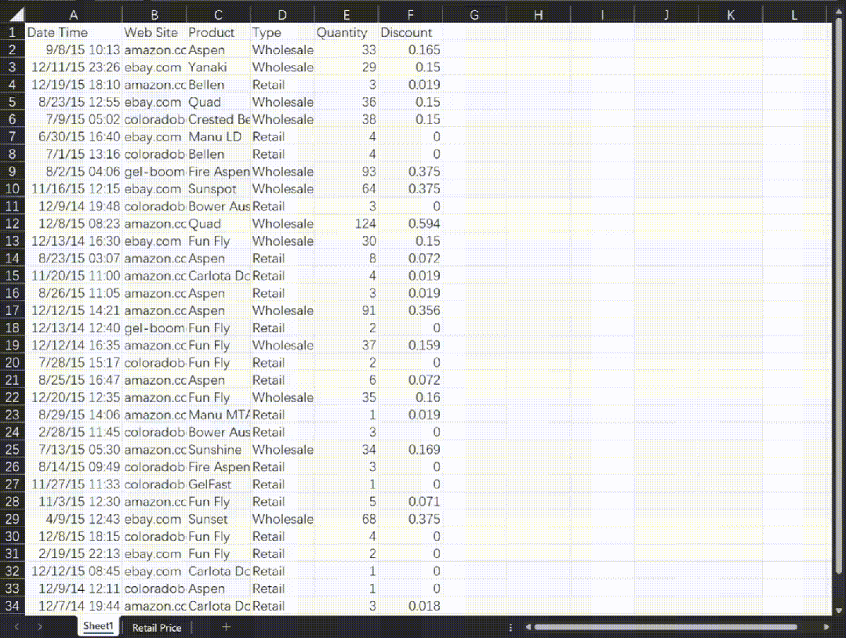This screenshot has height=638, width=846.
Task: Select the Sheet1 tab
Action: [99, 627]
